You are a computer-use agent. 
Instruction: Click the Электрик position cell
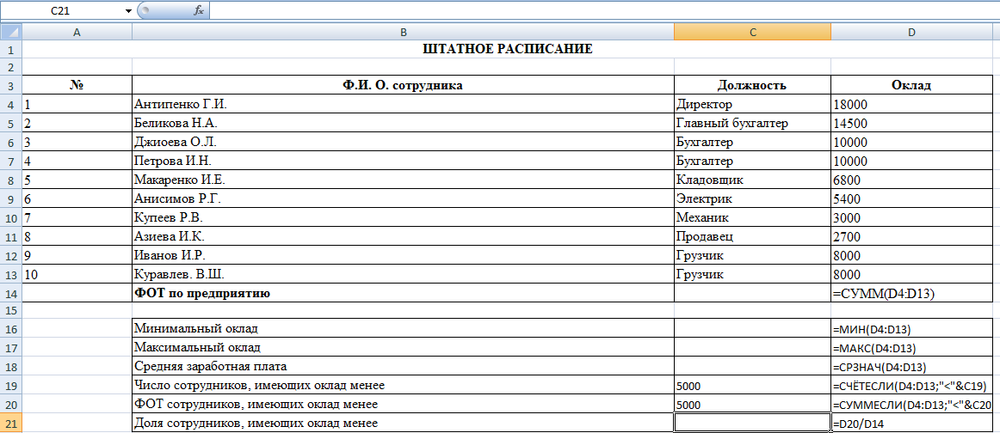[752, 198]
